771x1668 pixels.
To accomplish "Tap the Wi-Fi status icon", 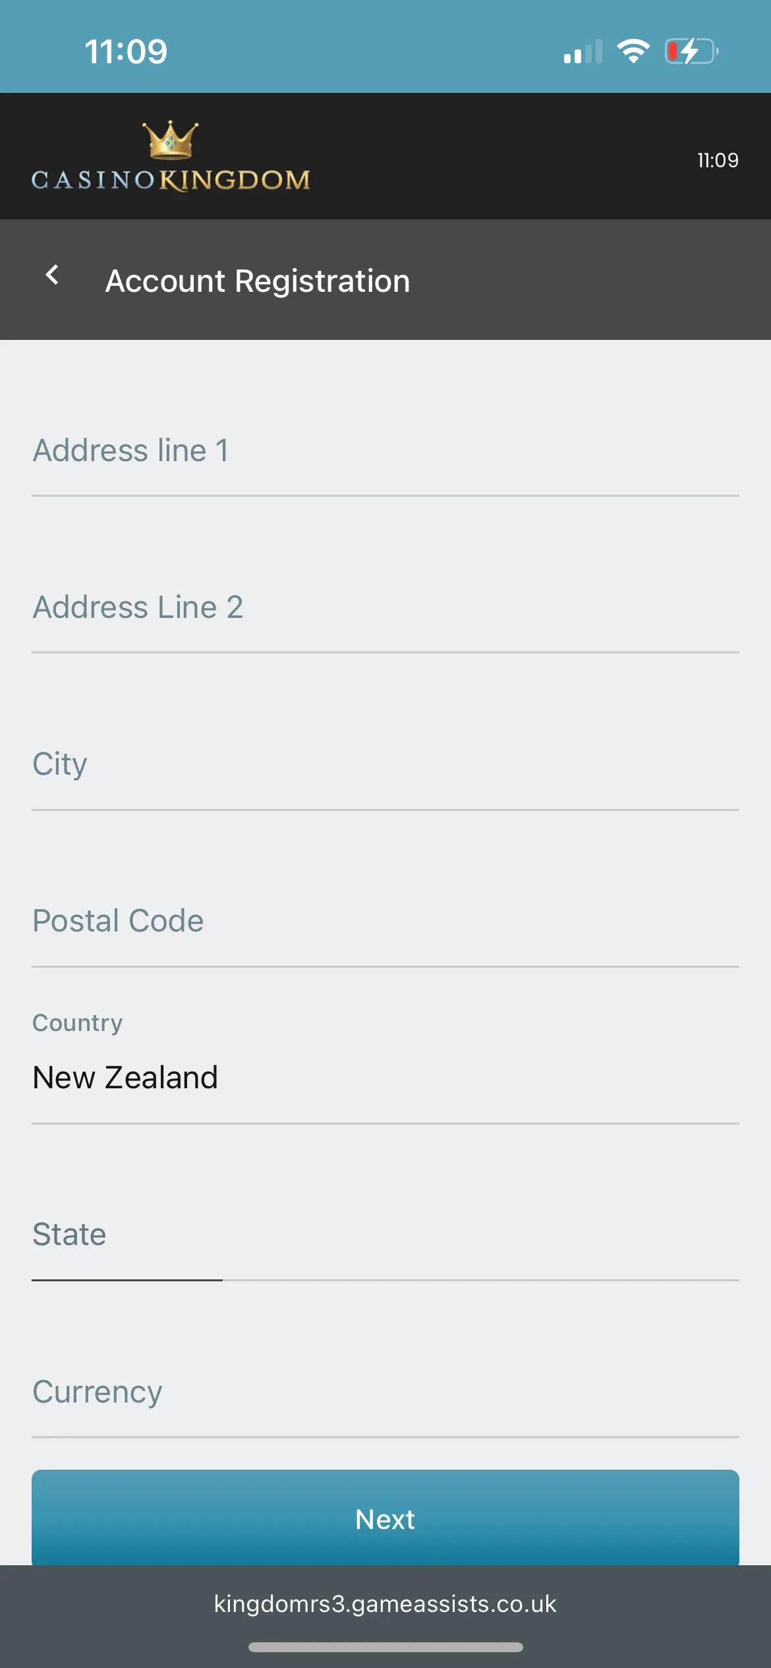I will click(633, 51).
